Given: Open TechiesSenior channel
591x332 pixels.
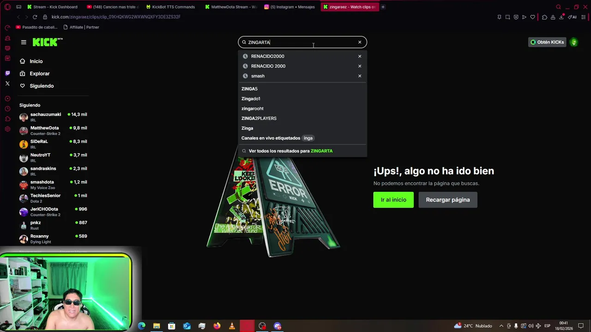Looking at the screenshot, I should [x=53, y=198].
